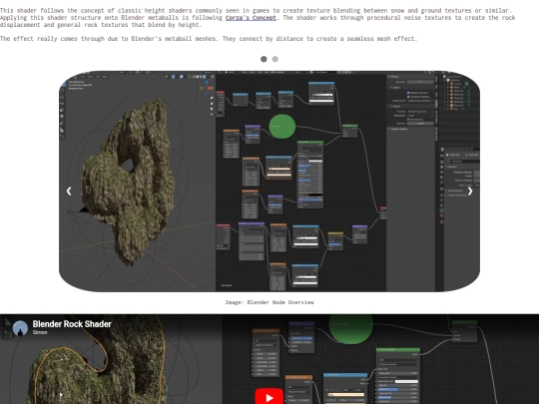
Task: Click the YouTube channel avatar icon
Action: click(x=20, y=328)
